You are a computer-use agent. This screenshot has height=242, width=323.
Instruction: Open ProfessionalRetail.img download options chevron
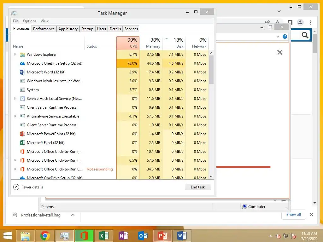point(73,215)
